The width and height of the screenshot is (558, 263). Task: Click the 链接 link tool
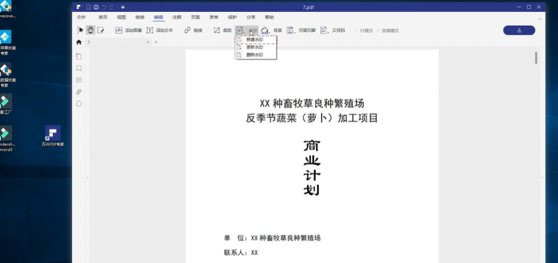[193, 31]
